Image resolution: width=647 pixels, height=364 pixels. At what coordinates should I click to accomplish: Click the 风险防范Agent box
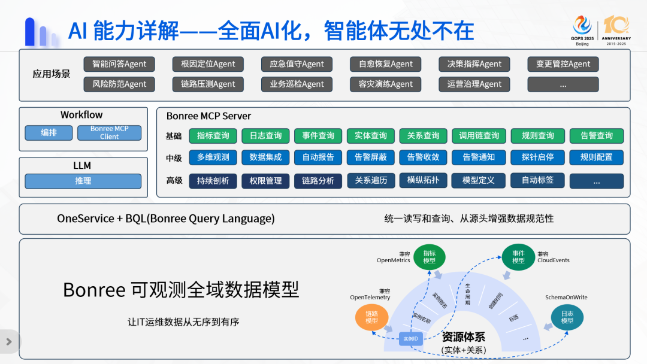[x=119, y=84]
